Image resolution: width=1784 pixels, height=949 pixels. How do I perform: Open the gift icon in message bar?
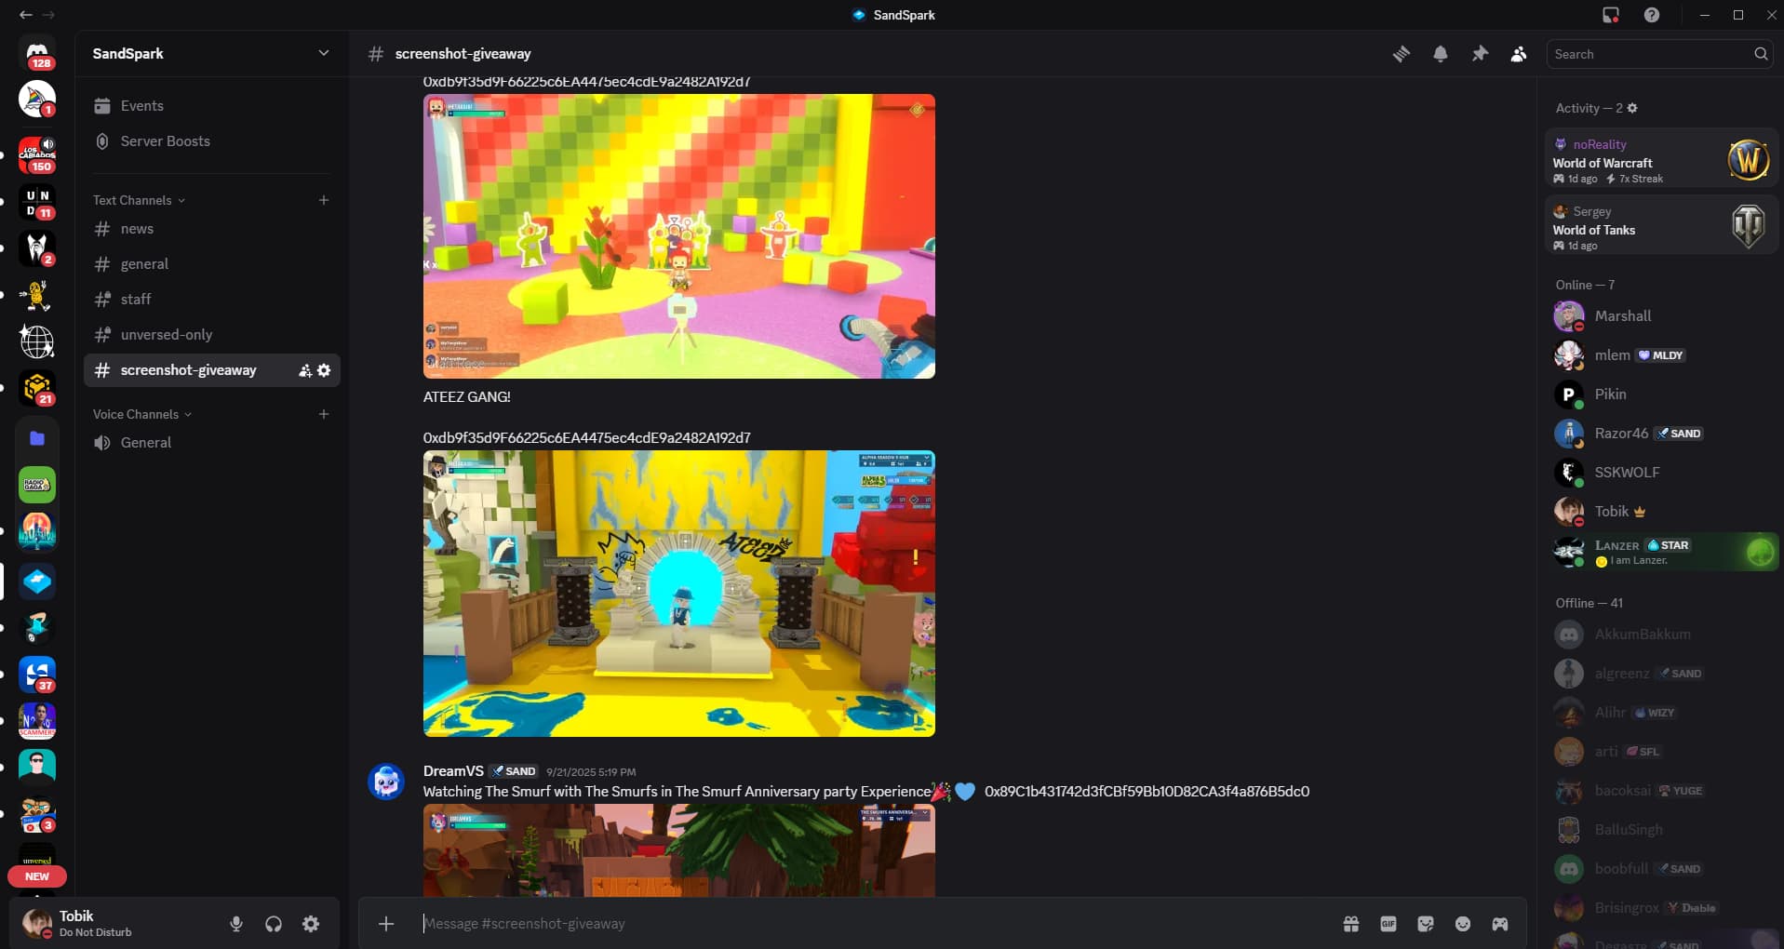click(x=1351, y=924)
